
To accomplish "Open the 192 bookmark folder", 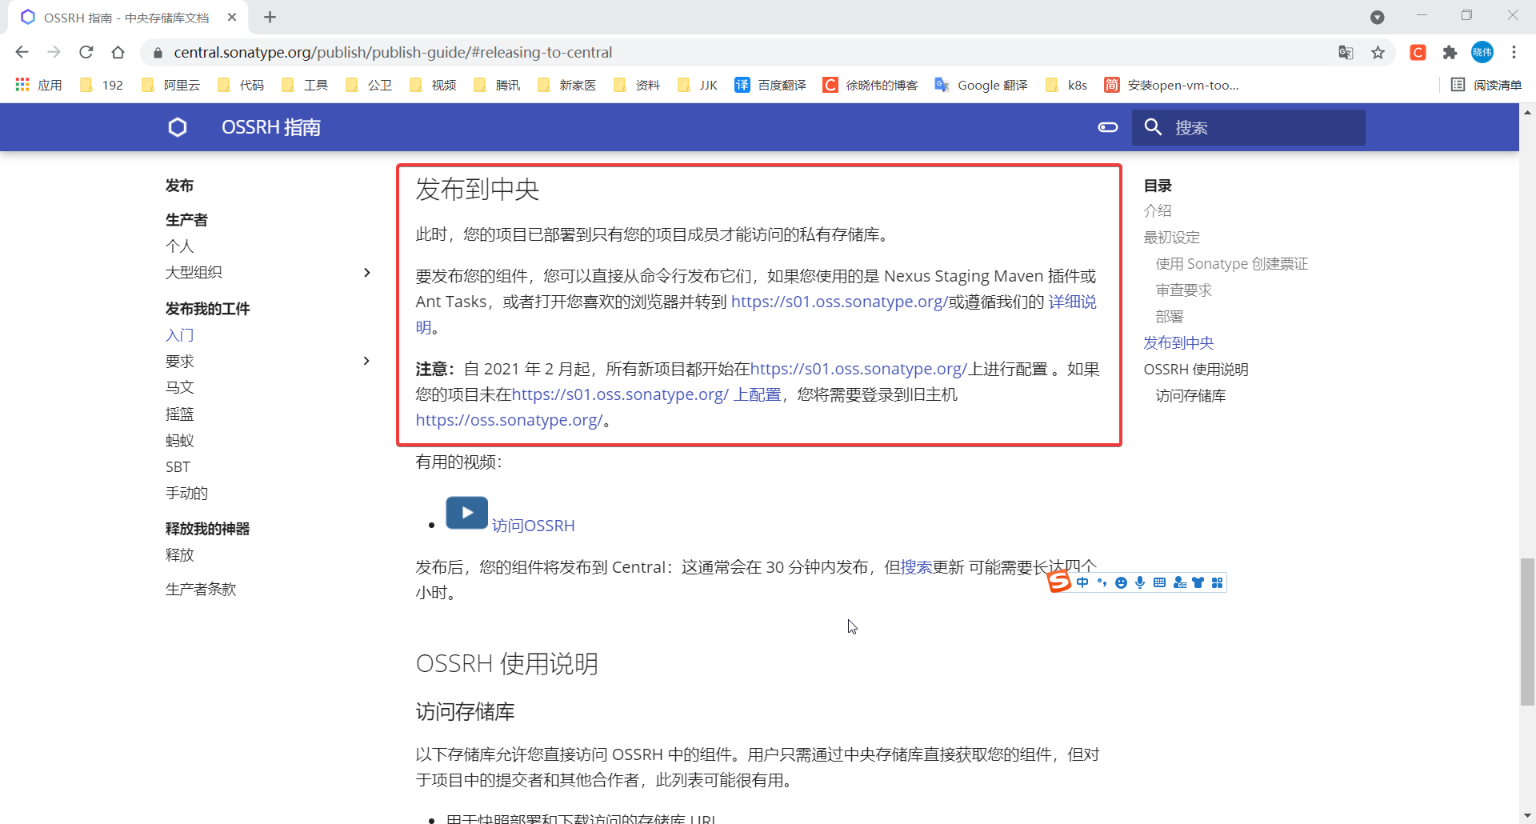I will point(102,85).
